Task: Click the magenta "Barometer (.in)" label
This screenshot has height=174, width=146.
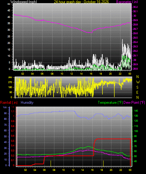Action: 127,2
